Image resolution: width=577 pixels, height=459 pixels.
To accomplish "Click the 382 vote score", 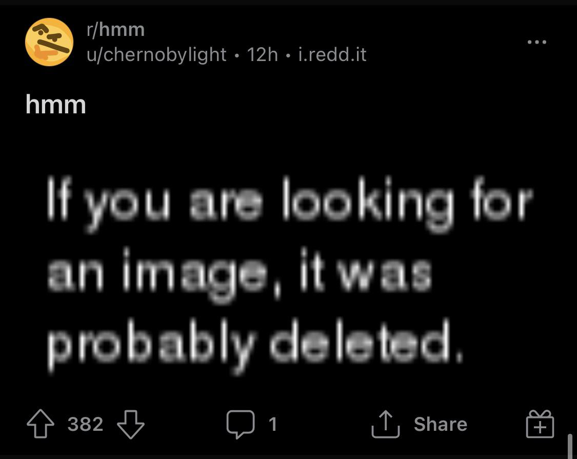I will (x=86, y=425).
